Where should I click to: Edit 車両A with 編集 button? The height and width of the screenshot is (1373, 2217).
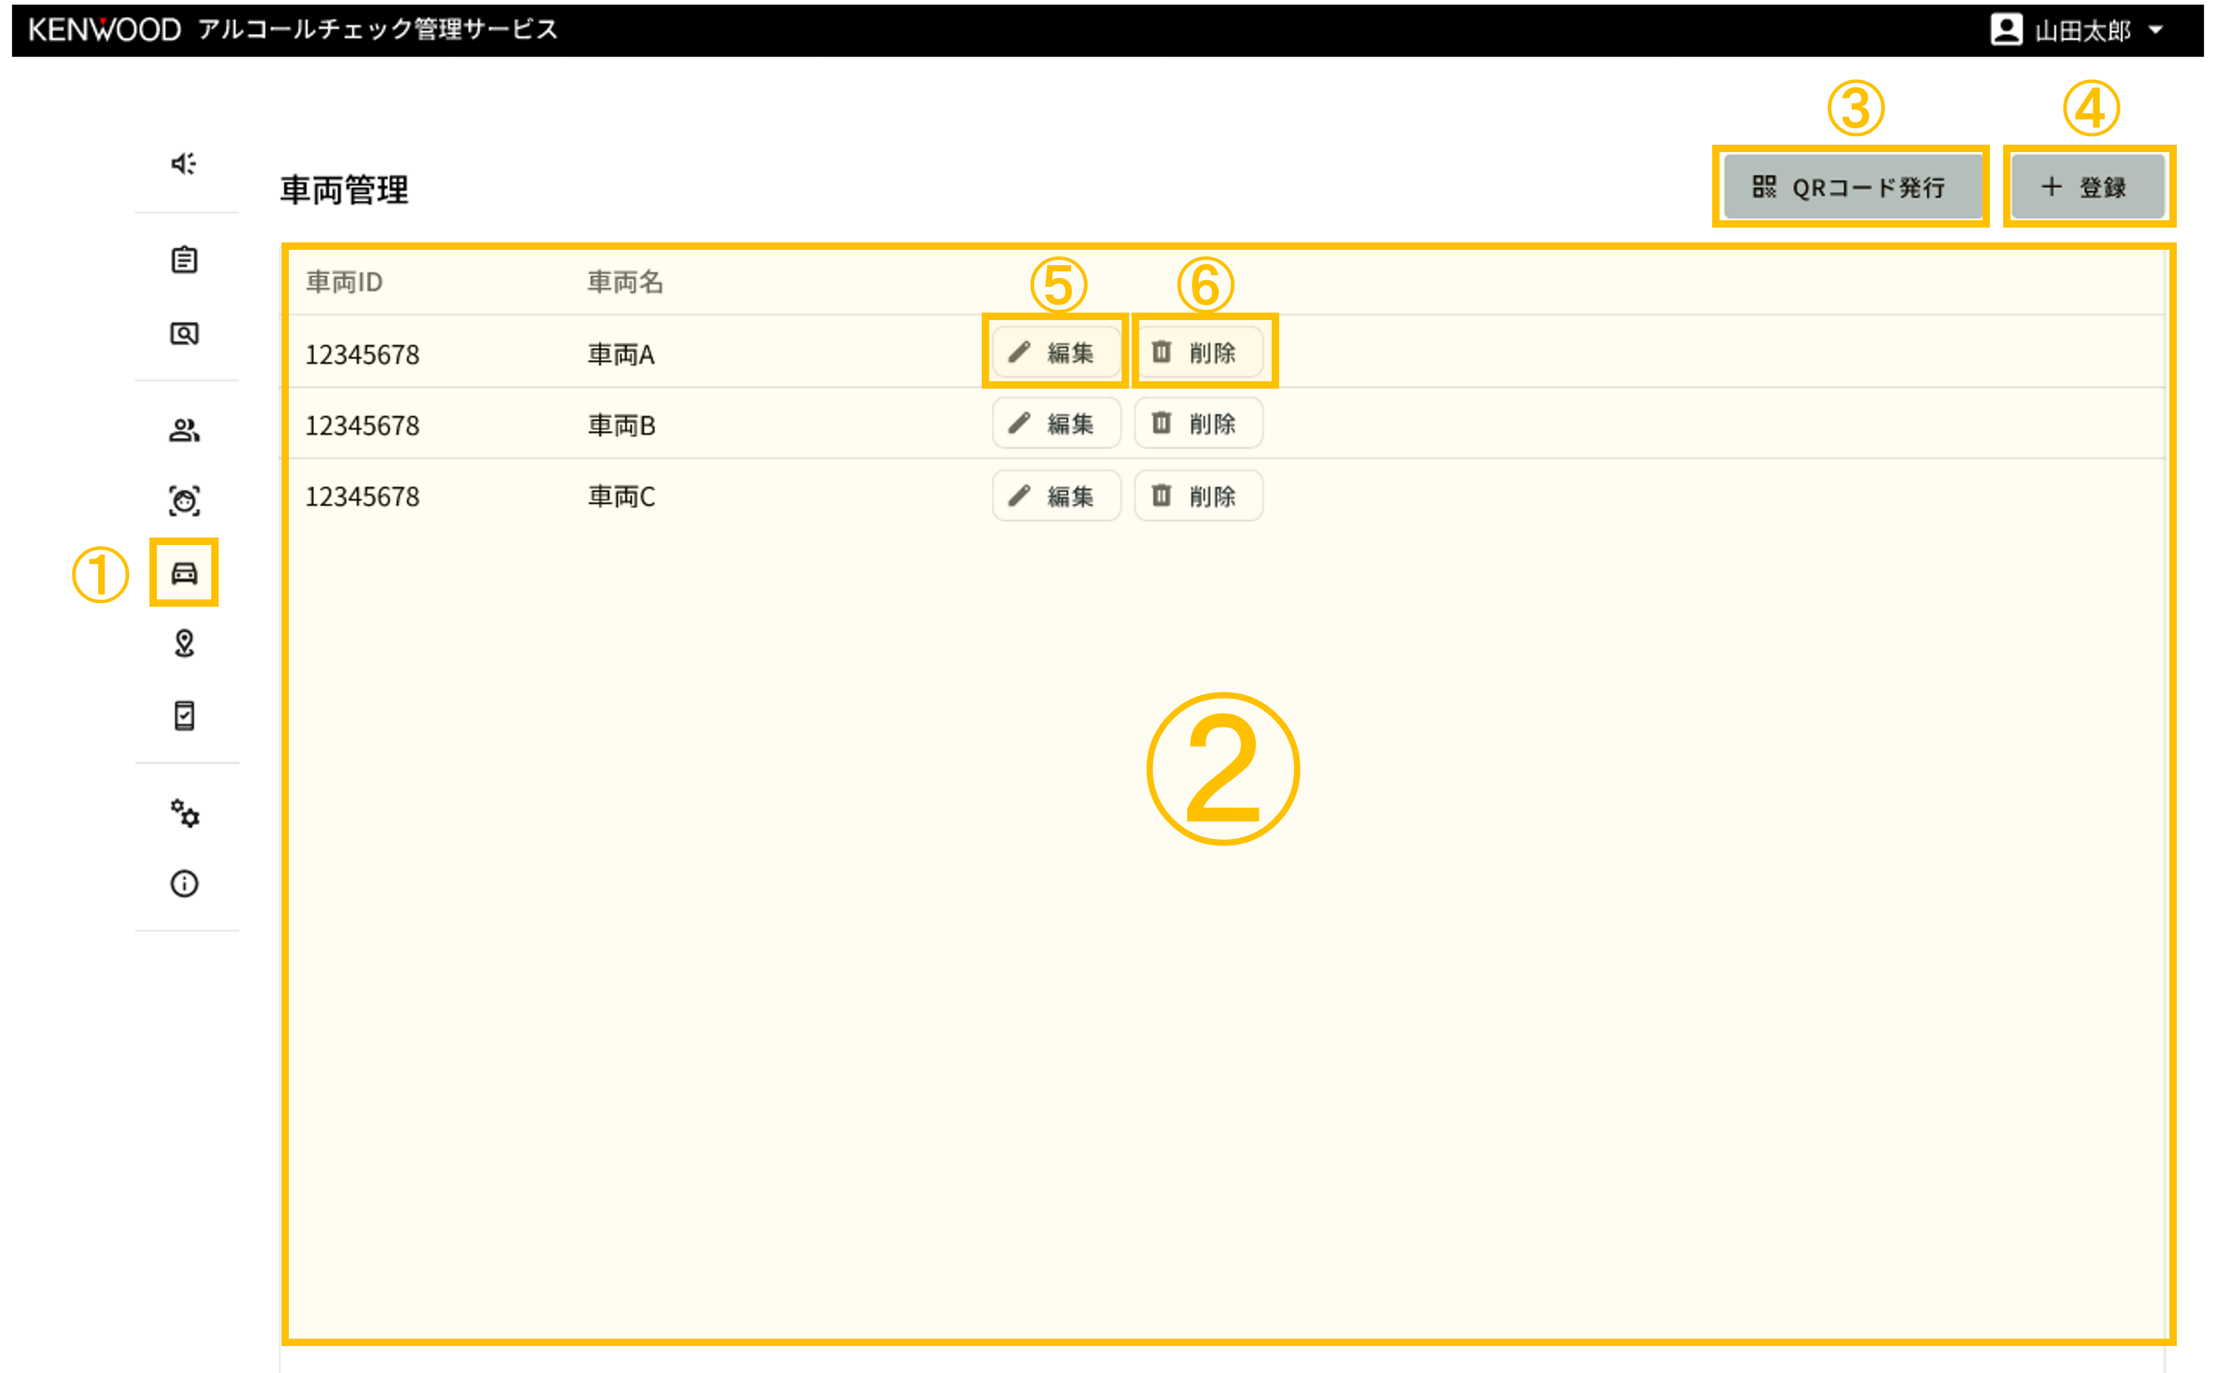pyautogui.click(x=1055, y=352)
